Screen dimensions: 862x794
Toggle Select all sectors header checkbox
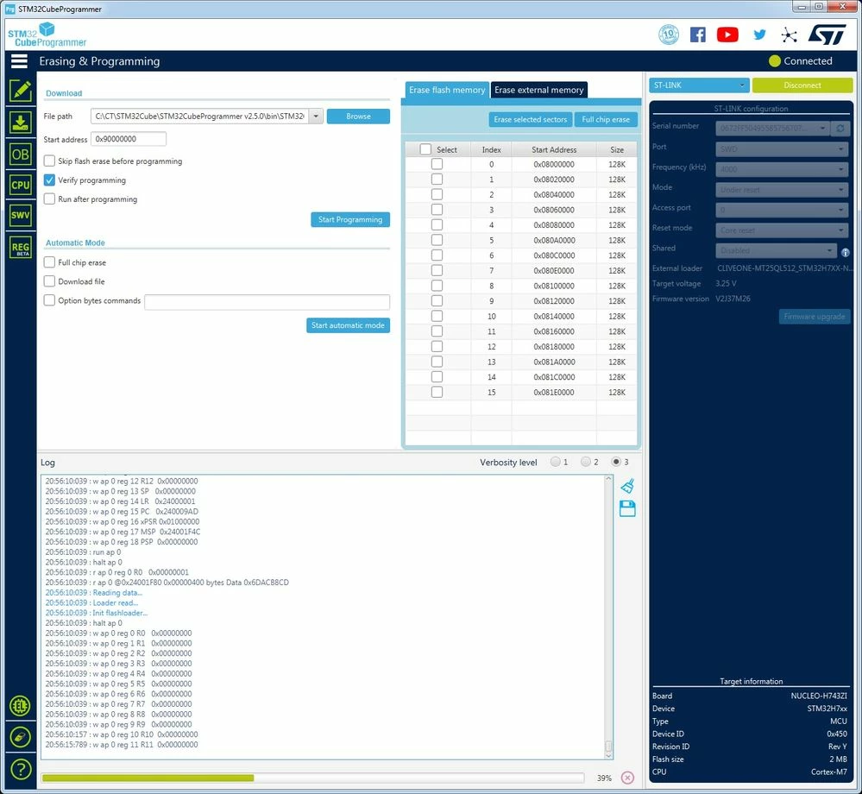(425, 149)
